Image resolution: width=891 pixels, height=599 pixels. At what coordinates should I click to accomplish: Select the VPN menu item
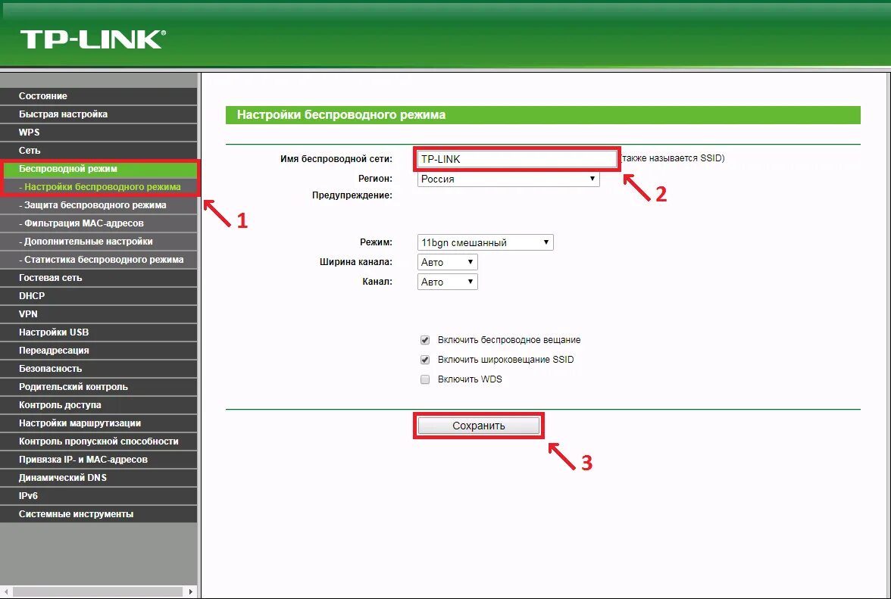(x=98, y=314)
